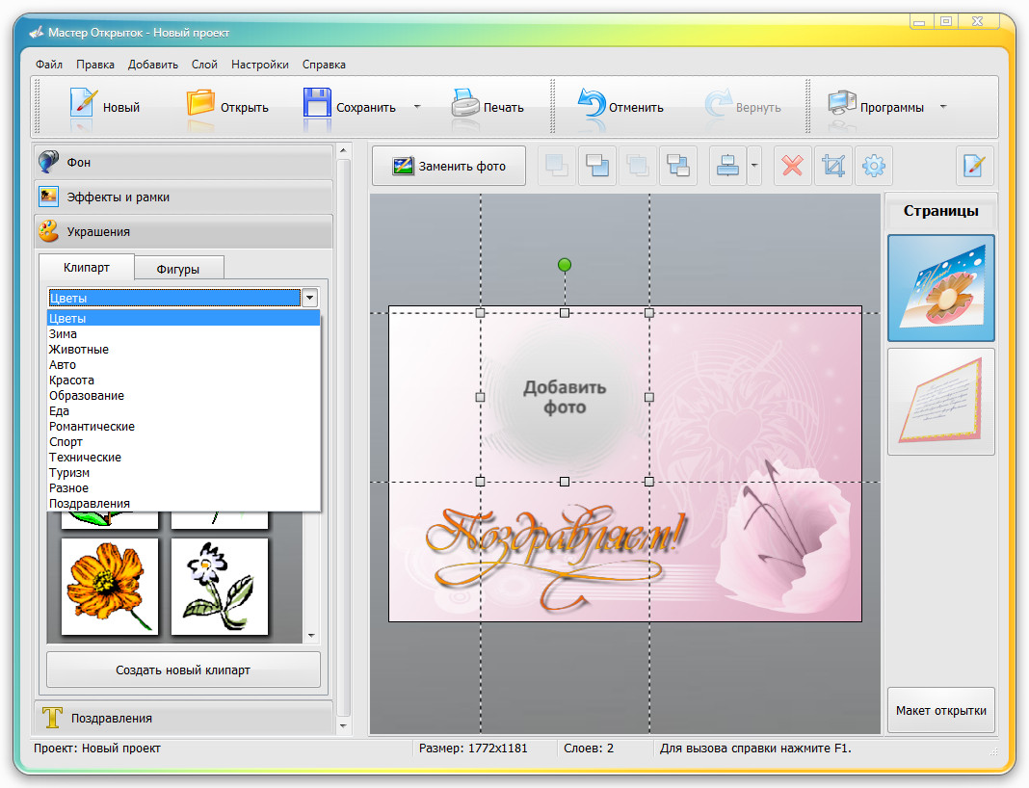
Task: Undo the last action with Отменить
Action: click(591, 104)
